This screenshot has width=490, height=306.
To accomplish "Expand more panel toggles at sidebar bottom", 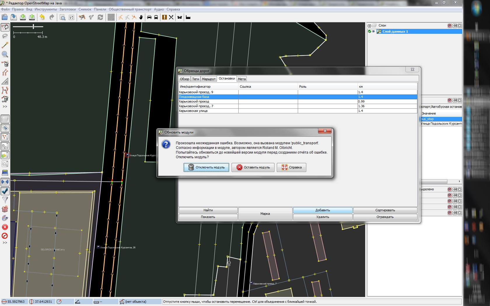I will pyautogui.click(x=5, y=243).
